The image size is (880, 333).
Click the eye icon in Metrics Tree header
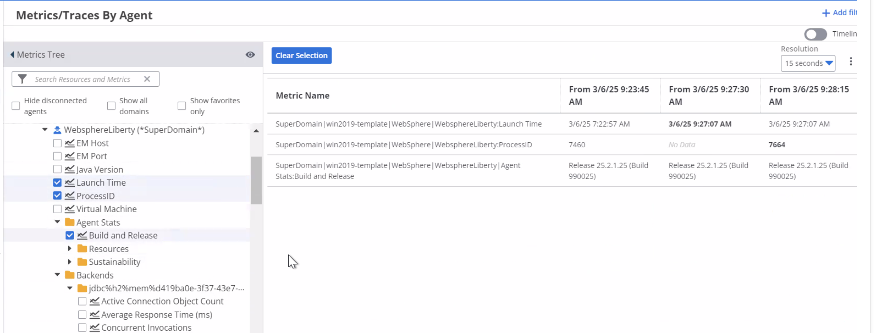point(250,55)
